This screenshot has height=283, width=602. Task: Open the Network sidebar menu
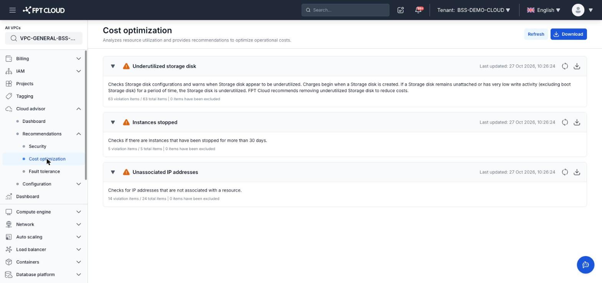[43, 224]
